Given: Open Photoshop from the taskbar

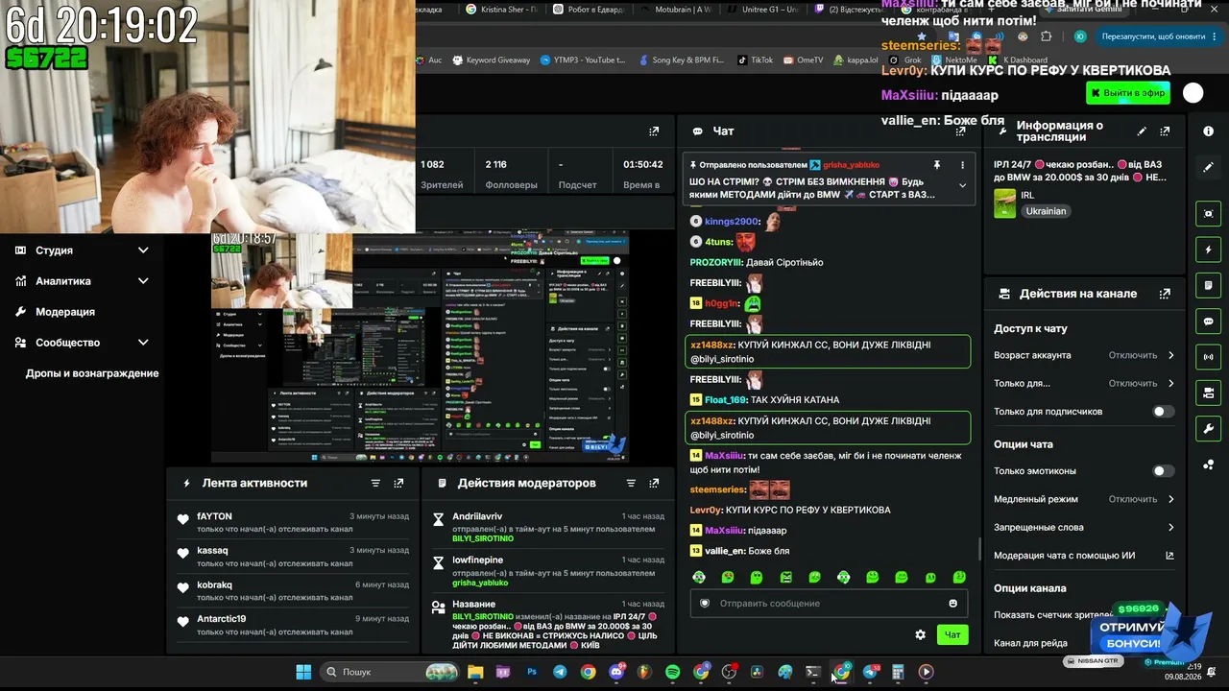Looking at the screenshot, I should coord(532,673).
